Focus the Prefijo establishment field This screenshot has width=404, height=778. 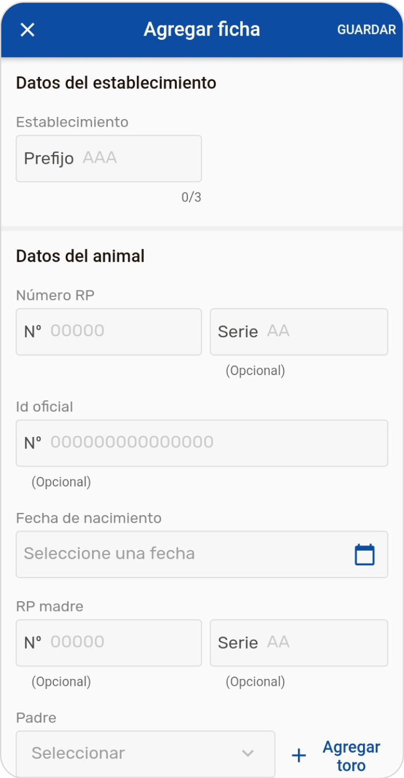coord(109,158)
